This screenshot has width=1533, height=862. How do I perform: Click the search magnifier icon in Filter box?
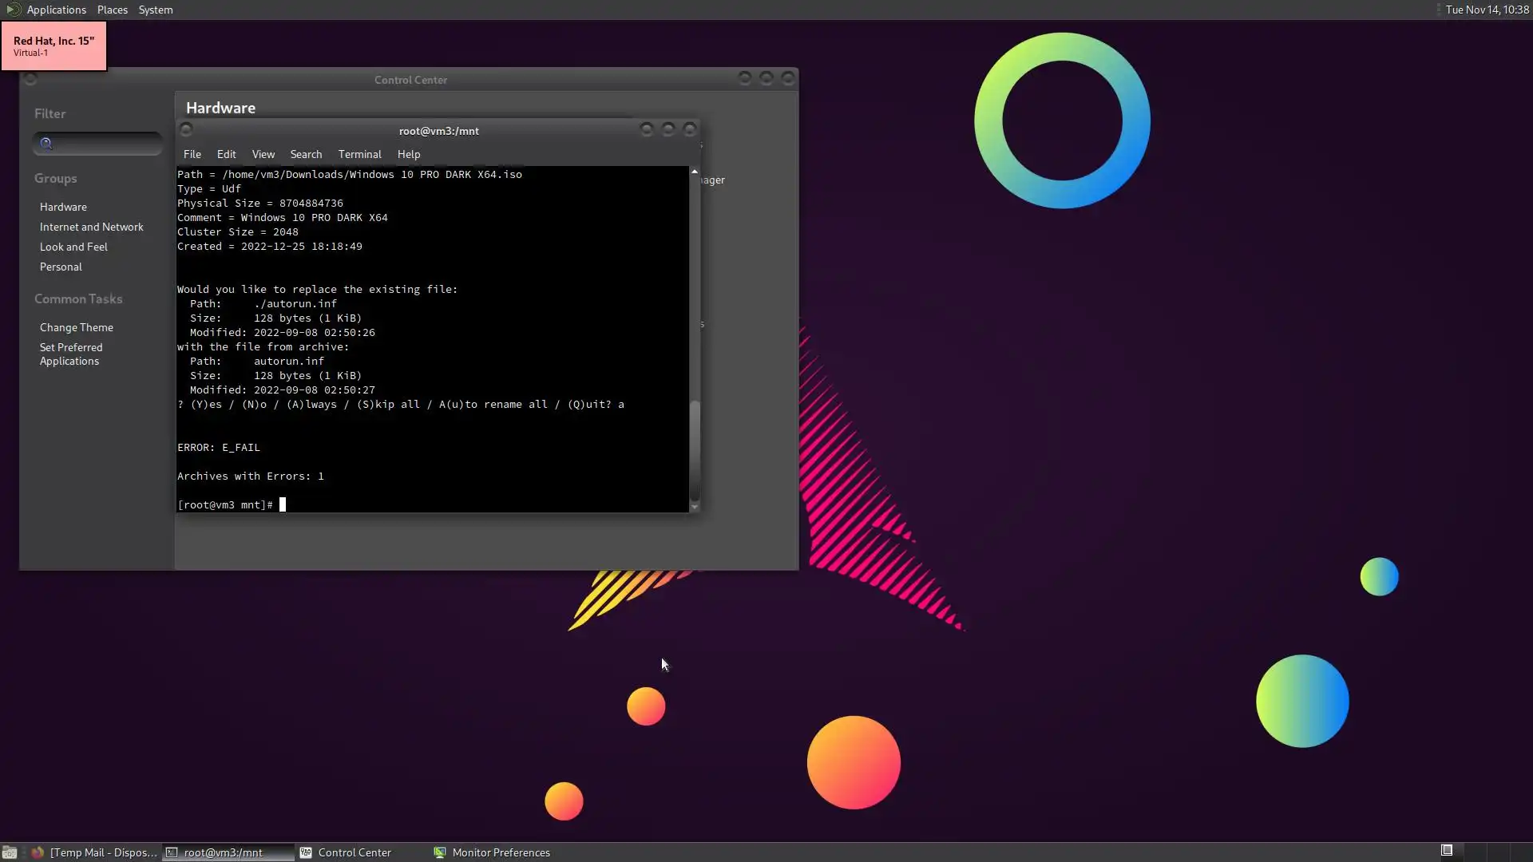click(x=46, y=144)
